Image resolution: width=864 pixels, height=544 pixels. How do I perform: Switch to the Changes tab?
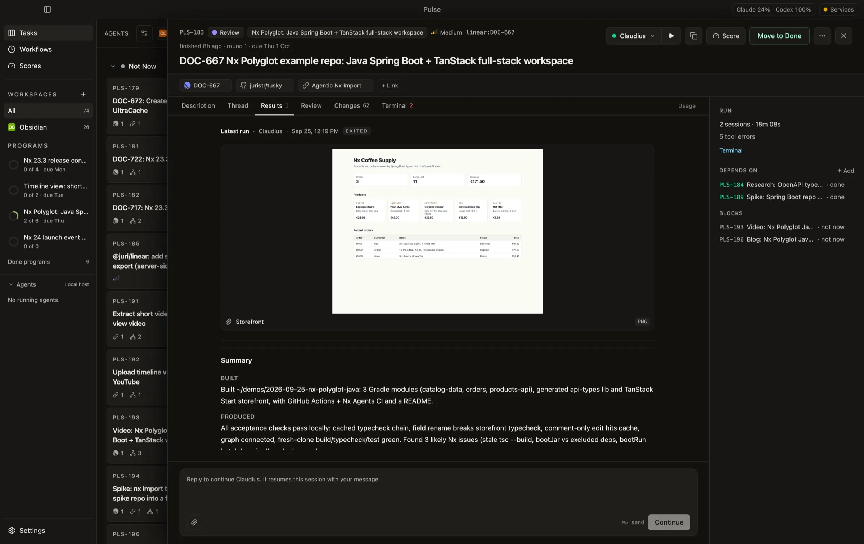point(351,106)
